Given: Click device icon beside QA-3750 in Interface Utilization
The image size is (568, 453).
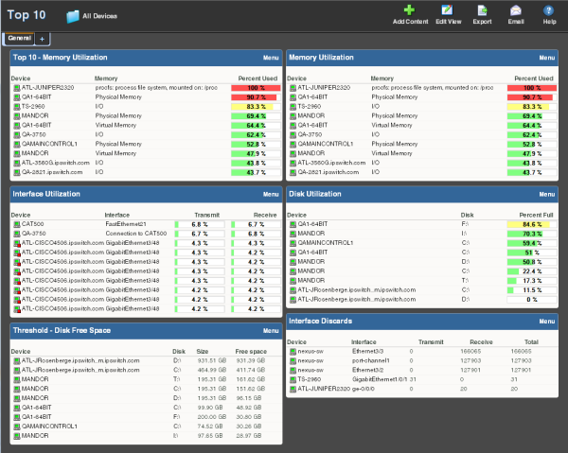Looking at the screenshot, I should (x=17, y=234).
